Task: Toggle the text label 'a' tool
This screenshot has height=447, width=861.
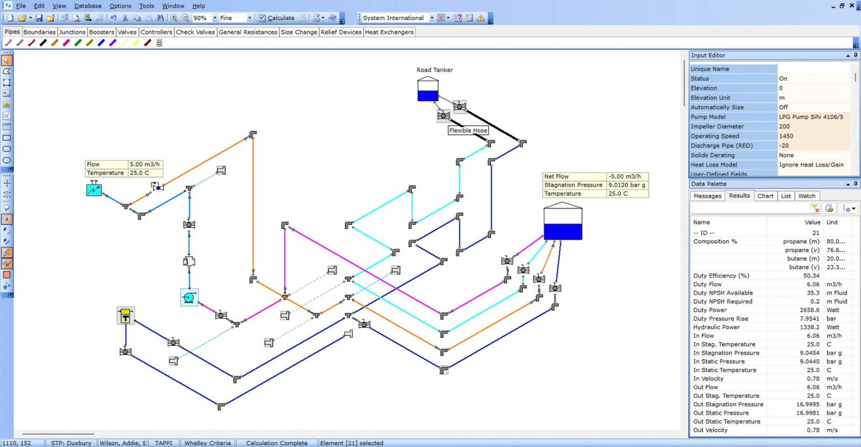Action: [7, 219]
